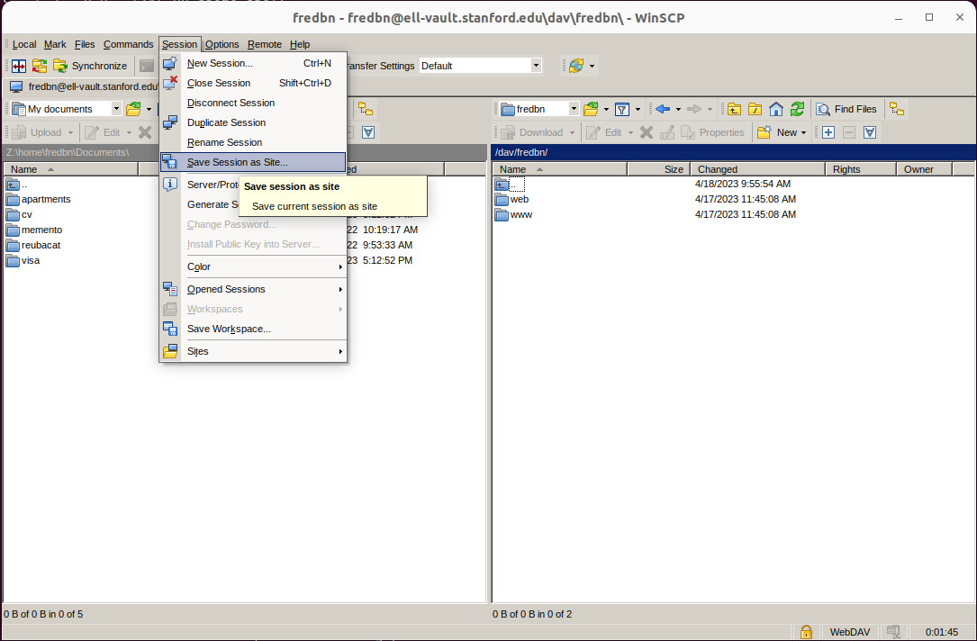Click the remote Back arrow icon
This screenshot has width=977, height=641.
(663, 109)
